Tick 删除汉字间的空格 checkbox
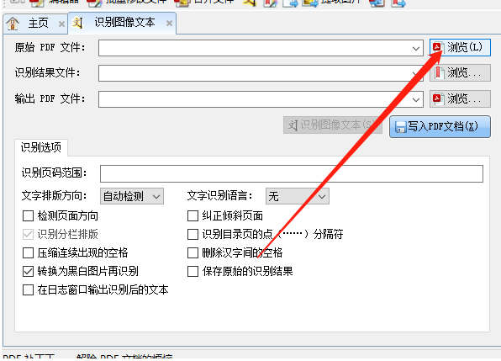The height and width of the screenshot is (361, 501). pyautogui.click(x=192, y=253)
